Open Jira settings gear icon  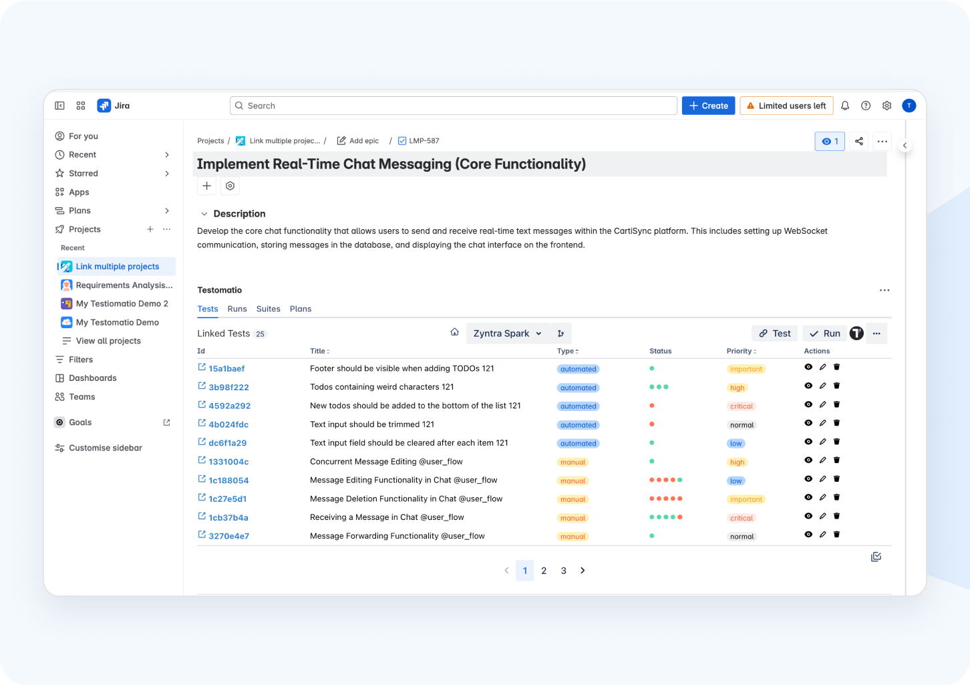pyautogui.click(x=887, y=106)
